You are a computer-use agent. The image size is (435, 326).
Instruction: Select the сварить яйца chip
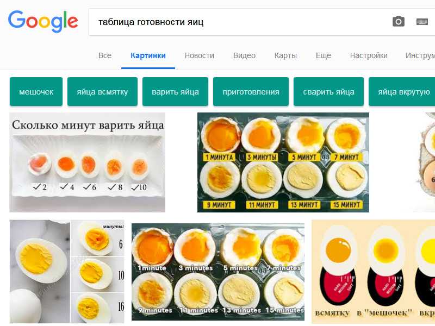coord(328,92)
